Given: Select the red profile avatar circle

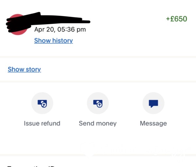Looking at the screenshot, I should [18, 25].
